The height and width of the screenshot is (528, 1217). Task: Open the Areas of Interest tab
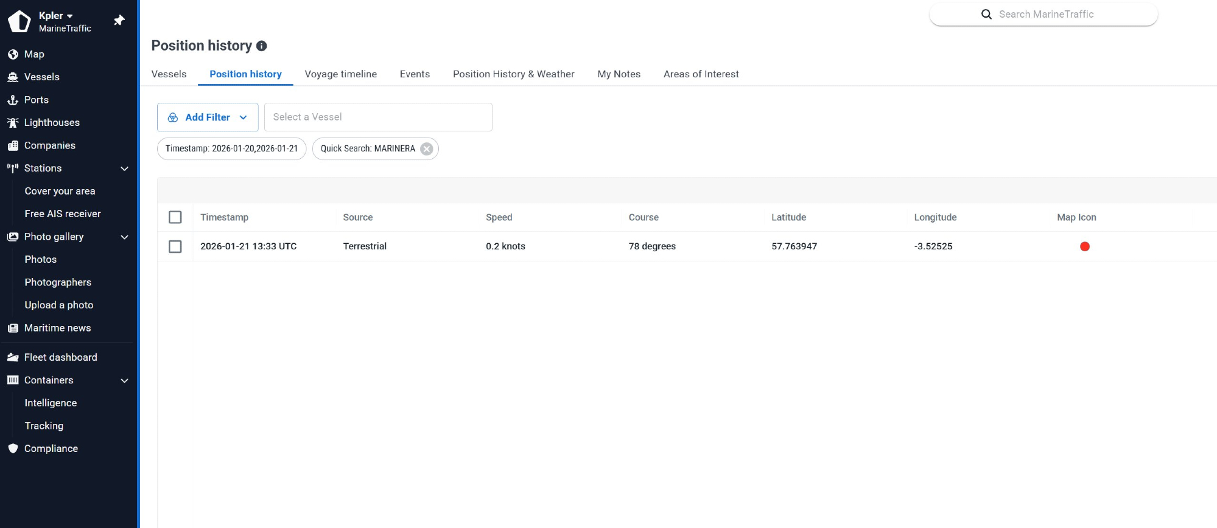[x=701, y=74]
